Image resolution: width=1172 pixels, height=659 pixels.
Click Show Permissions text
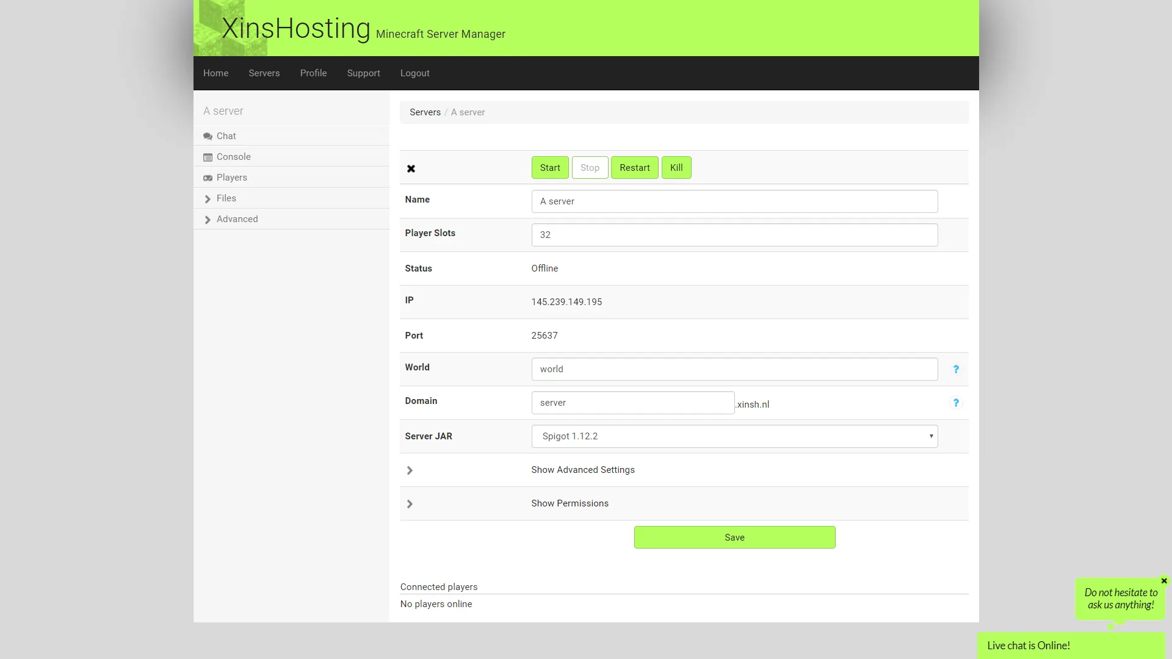tap(570, 503)
